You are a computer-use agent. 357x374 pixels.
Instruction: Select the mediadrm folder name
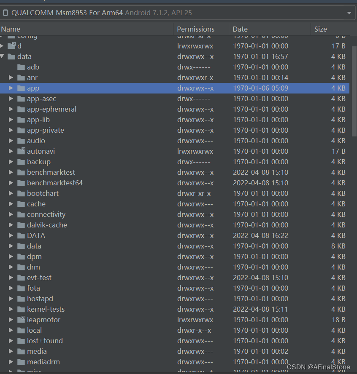(43, 362)
